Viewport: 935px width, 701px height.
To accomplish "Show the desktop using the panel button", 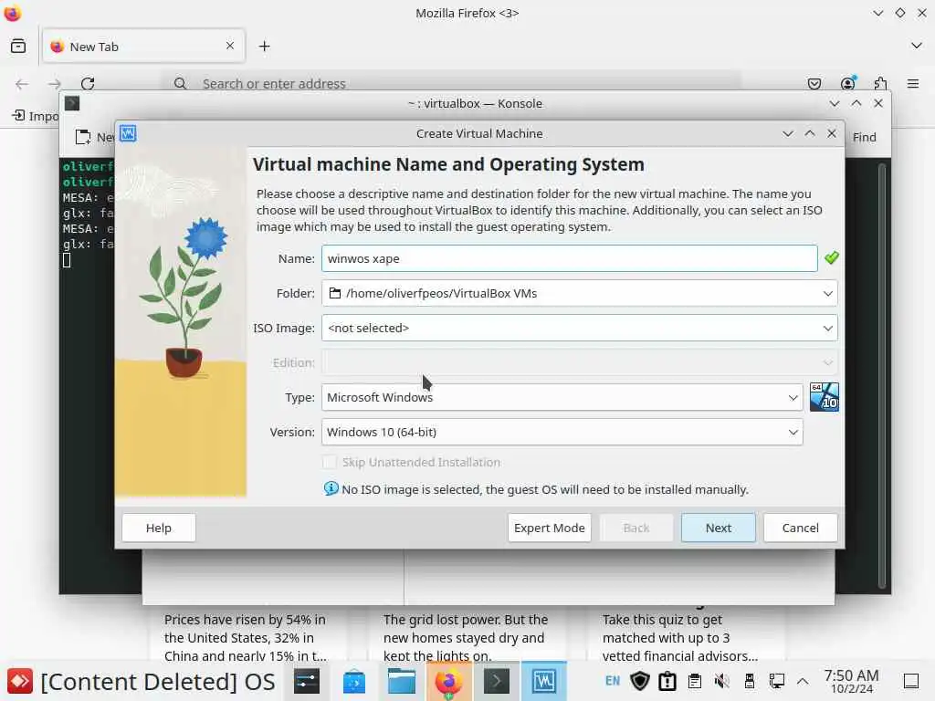I will 911,681.
